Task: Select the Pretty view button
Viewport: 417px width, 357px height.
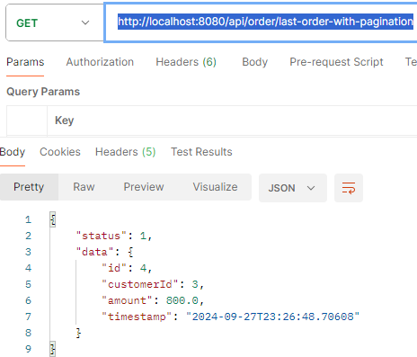Action: (29, 187)
